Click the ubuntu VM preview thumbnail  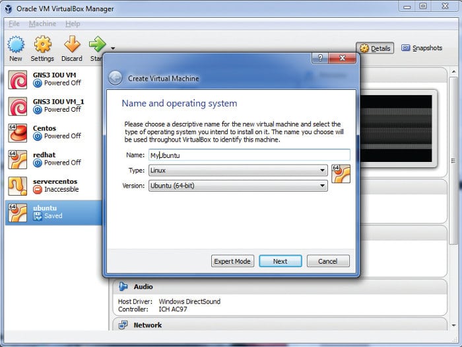pyautogui.click(x=396, y=128)
